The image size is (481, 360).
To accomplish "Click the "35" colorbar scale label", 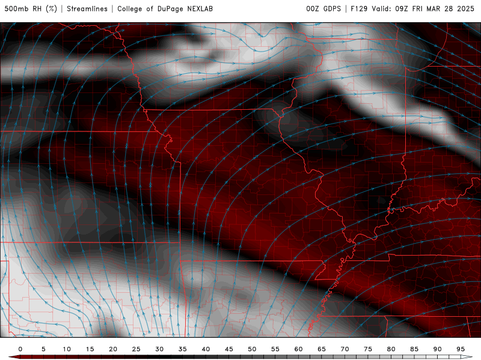I will [183, 349].
